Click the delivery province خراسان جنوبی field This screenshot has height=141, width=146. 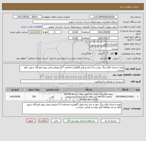[x=104, y=44]
